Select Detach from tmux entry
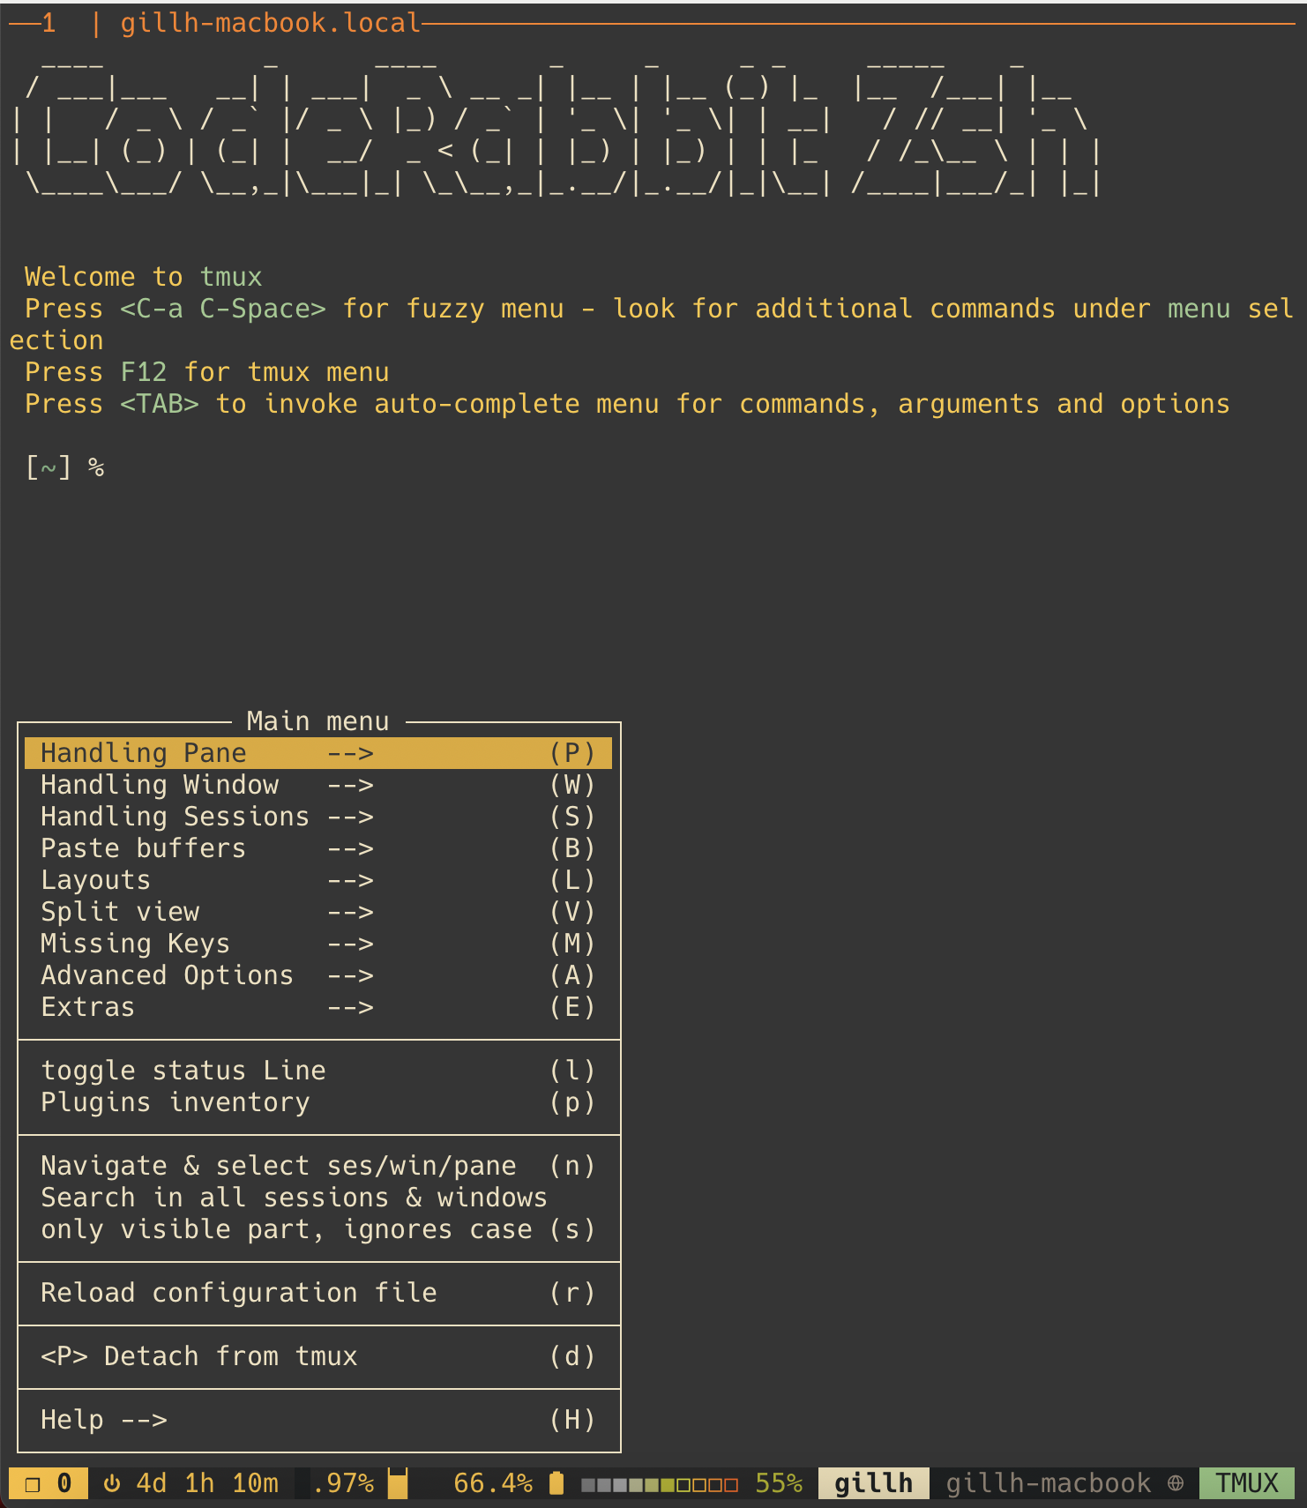This screenshot has height=1508, width=1307. (x=318, y=1356)
